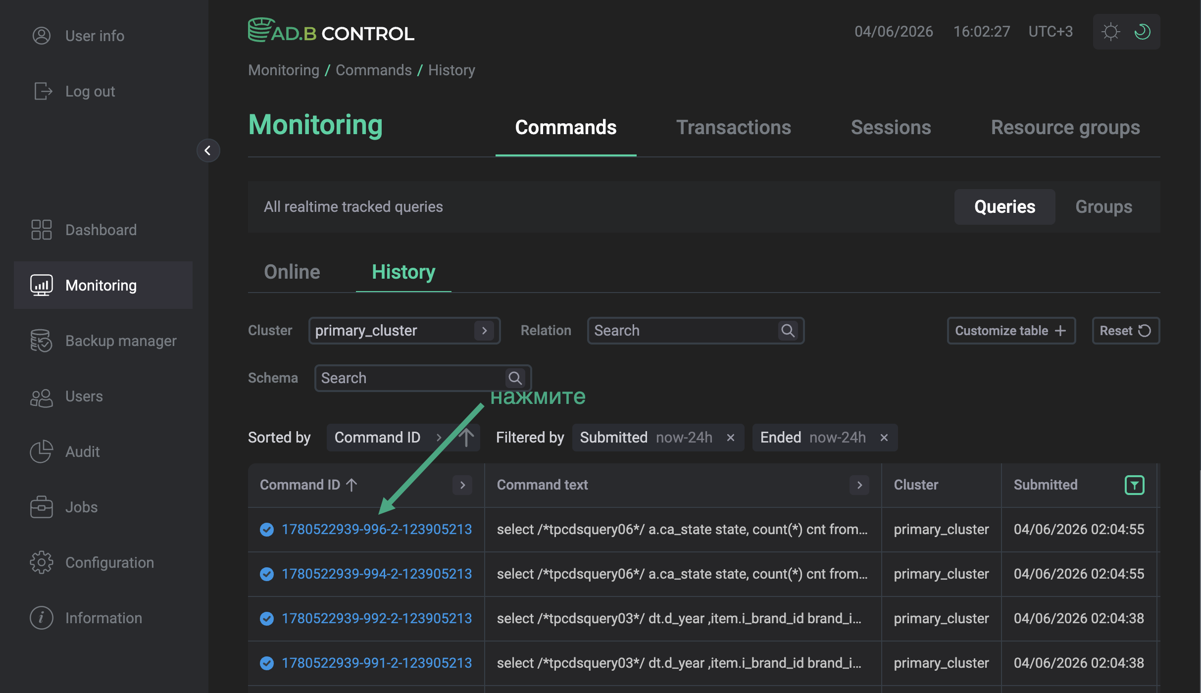1201x693 pixels.
Task: Open command link 1780522939-994-2-123905213
Action: 377,574
